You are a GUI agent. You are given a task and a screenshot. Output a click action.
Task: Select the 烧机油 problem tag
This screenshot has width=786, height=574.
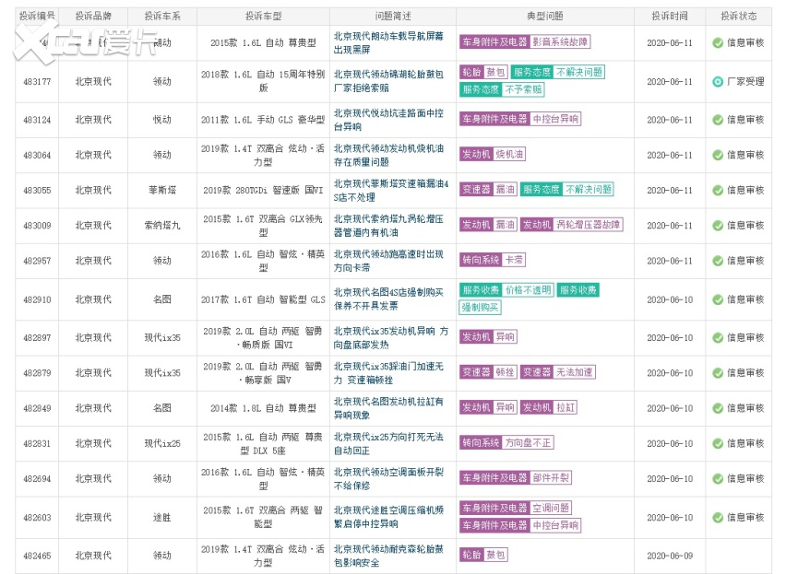(509, 154)
